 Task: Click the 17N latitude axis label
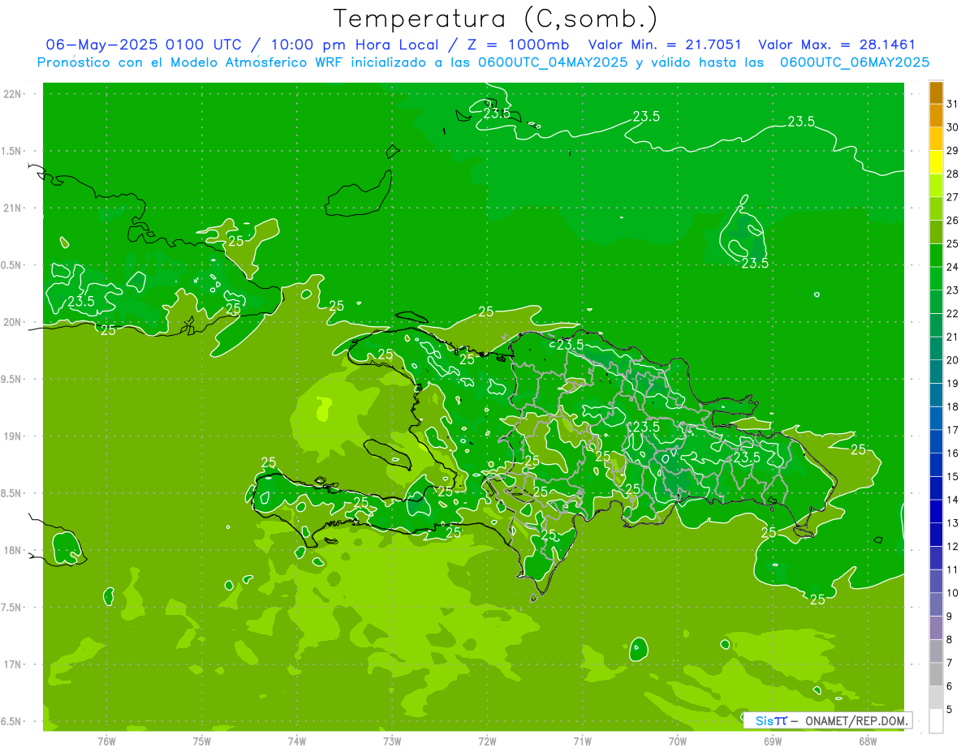12,664
